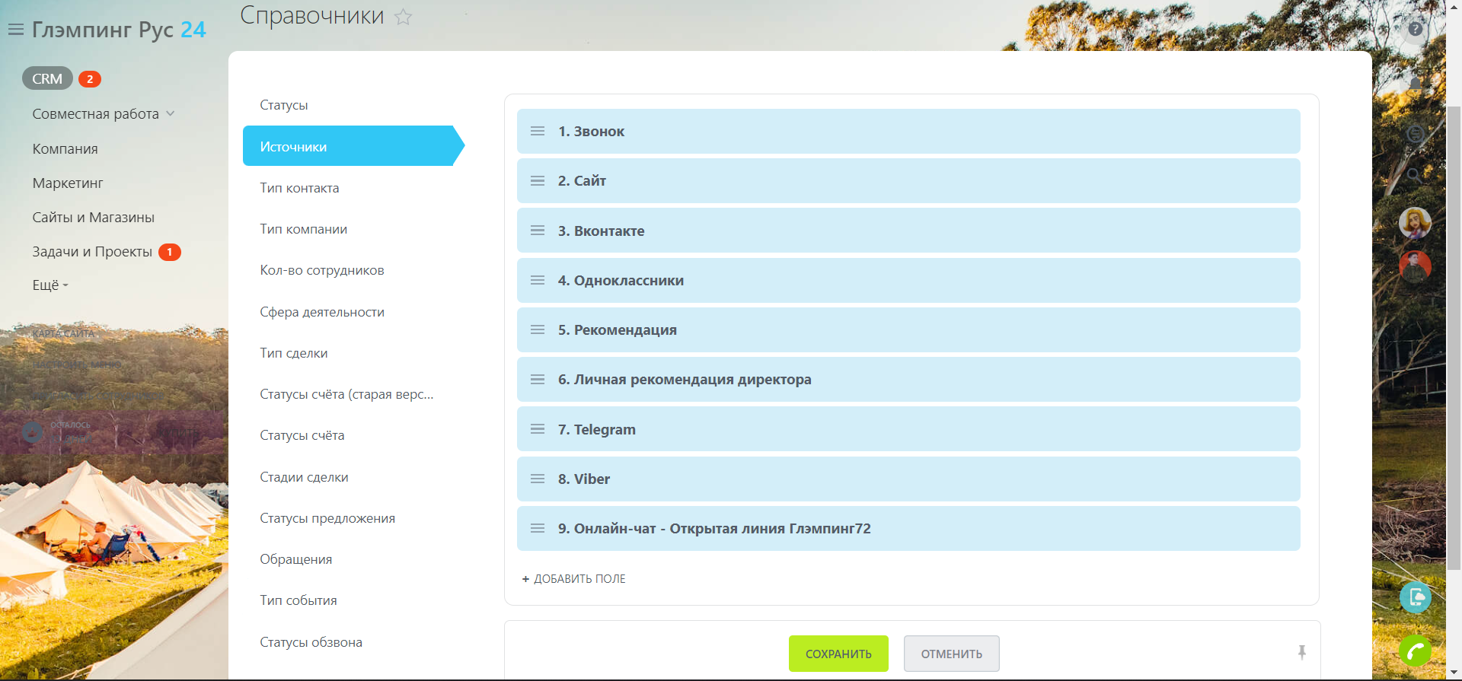Screen dimensions: 1462x681
Task: Open the chat search icon in the right sidebar
Action: pyautogui.click(x=1416, y=134)
